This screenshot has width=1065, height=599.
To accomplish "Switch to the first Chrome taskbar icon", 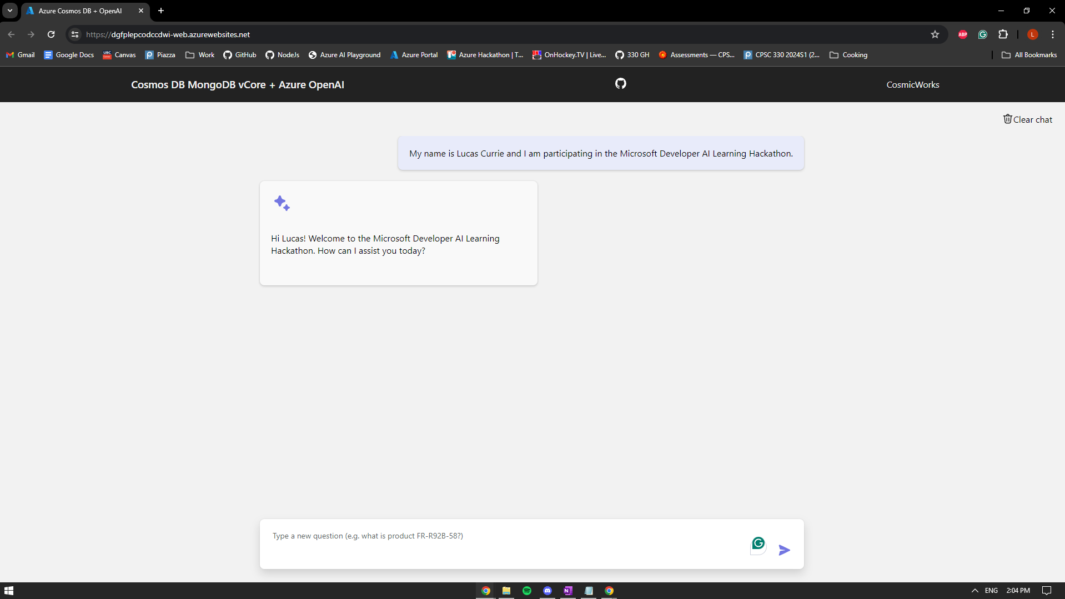I will pos(486,591).
